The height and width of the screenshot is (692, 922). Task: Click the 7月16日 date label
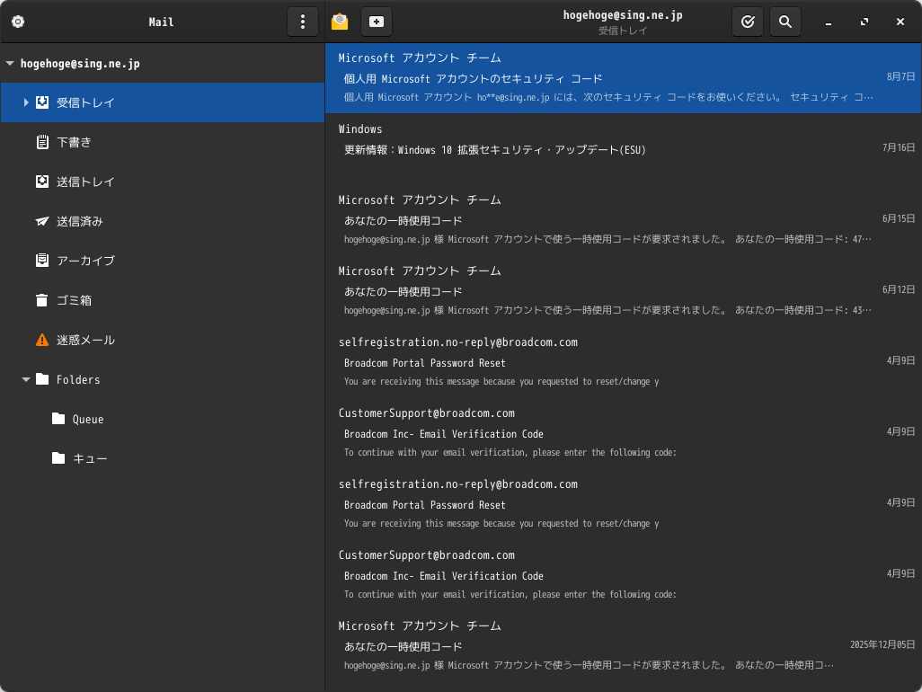tap(899, 147)
